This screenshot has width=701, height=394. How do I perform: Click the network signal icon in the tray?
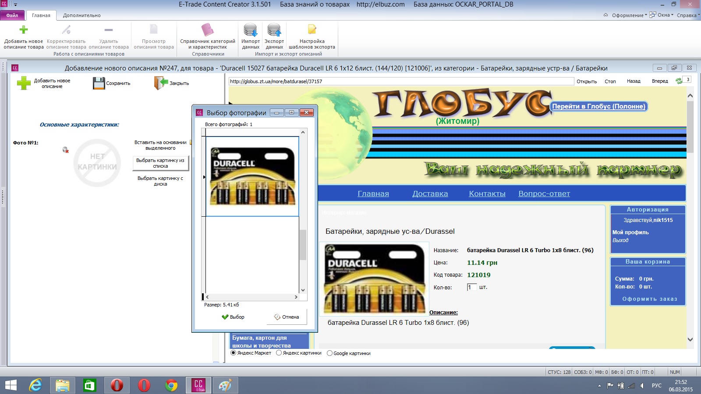(631, 386)
